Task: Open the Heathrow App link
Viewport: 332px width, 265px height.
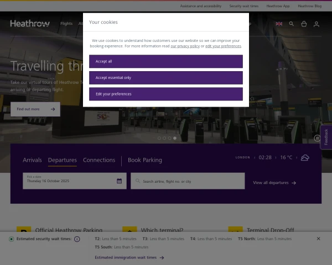Action: (278, 6)
